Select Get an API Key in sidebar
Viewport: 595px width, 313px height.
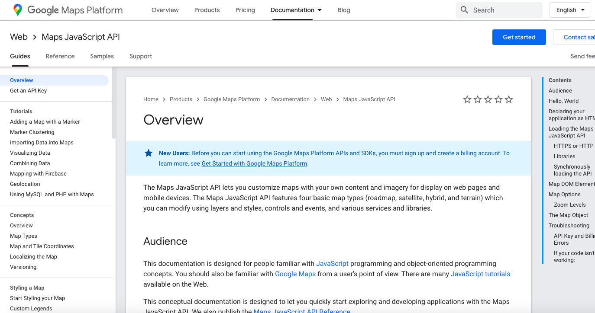click(28, 91)
